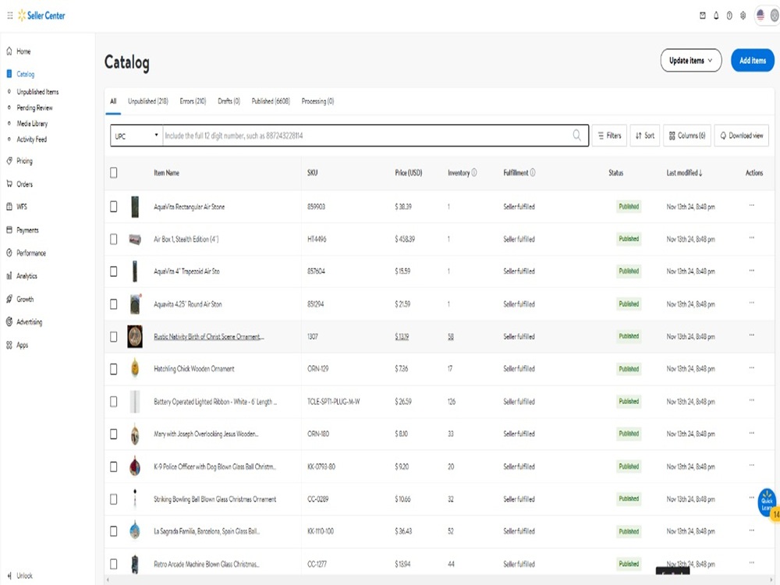Open Pending Review in sidebar
780x585 pixels.
point(35,108)
